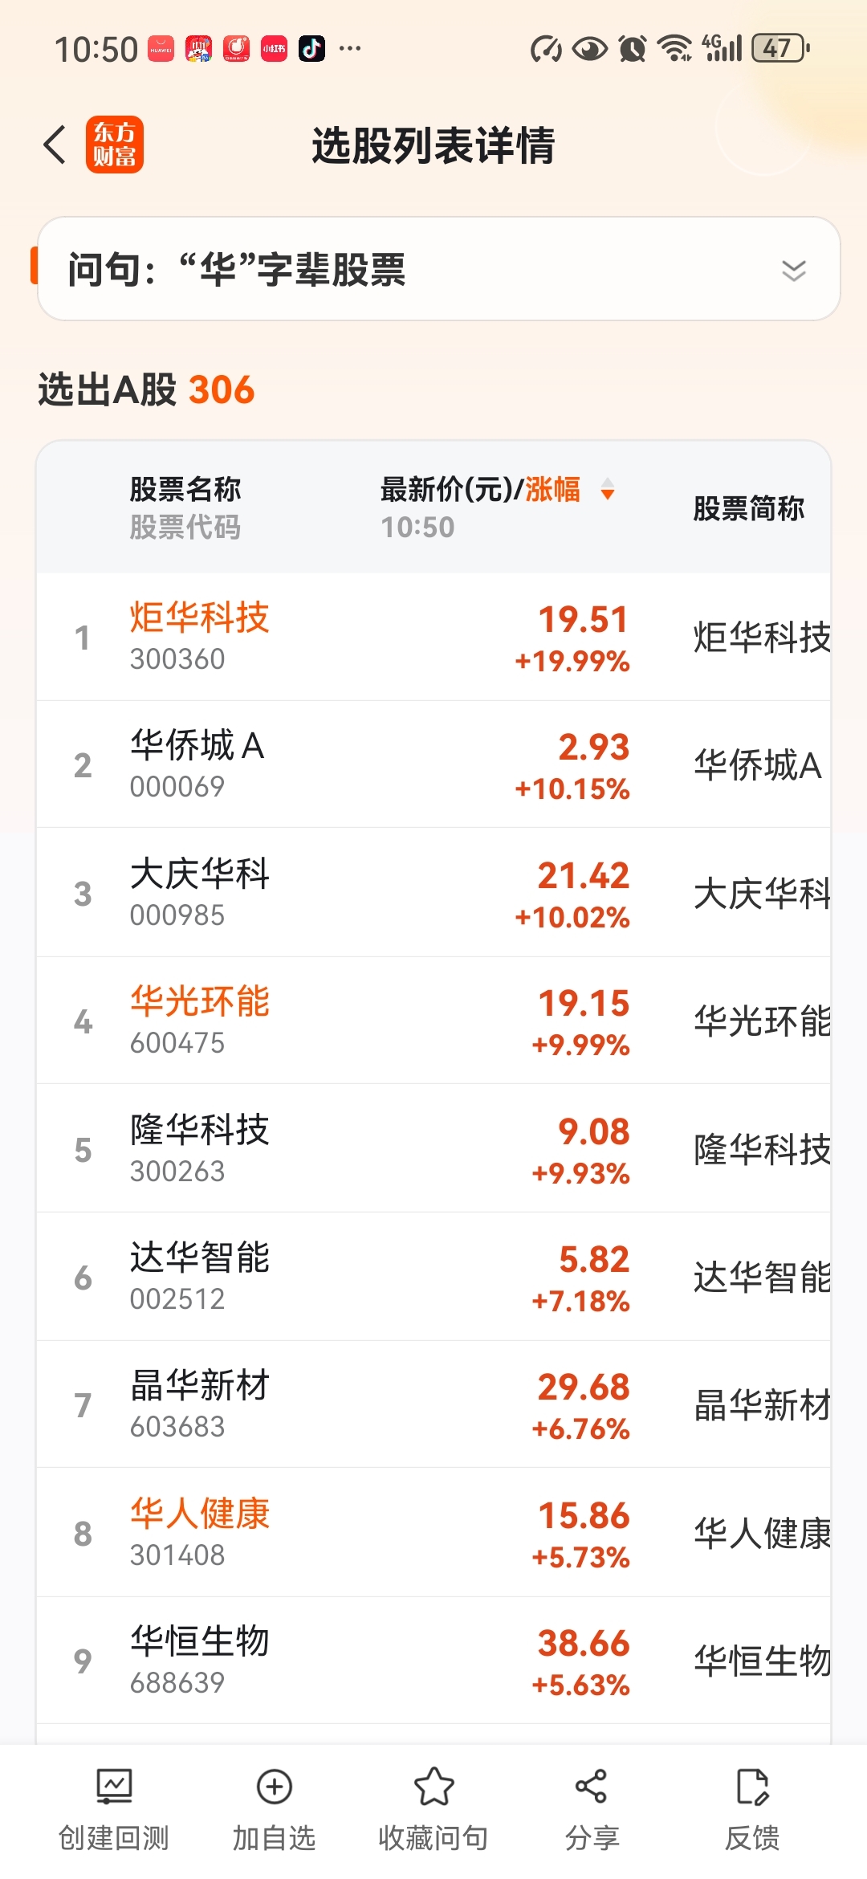Image resolution: width=867 pixels, height=1879 pixels.
Task: Open the 东方财富 logo icon
Action: coord(115,145)
